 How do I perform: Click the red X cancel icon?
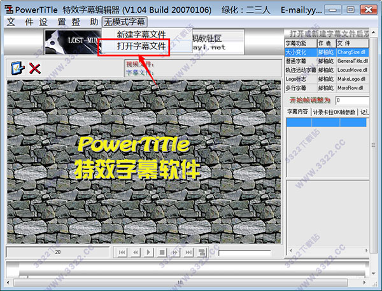point(35,69)
